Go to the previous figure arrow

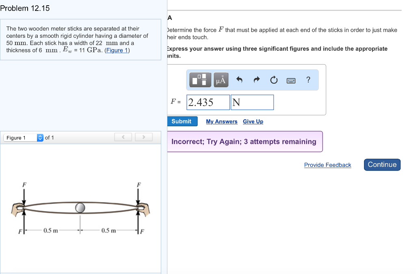pos(123,137)
